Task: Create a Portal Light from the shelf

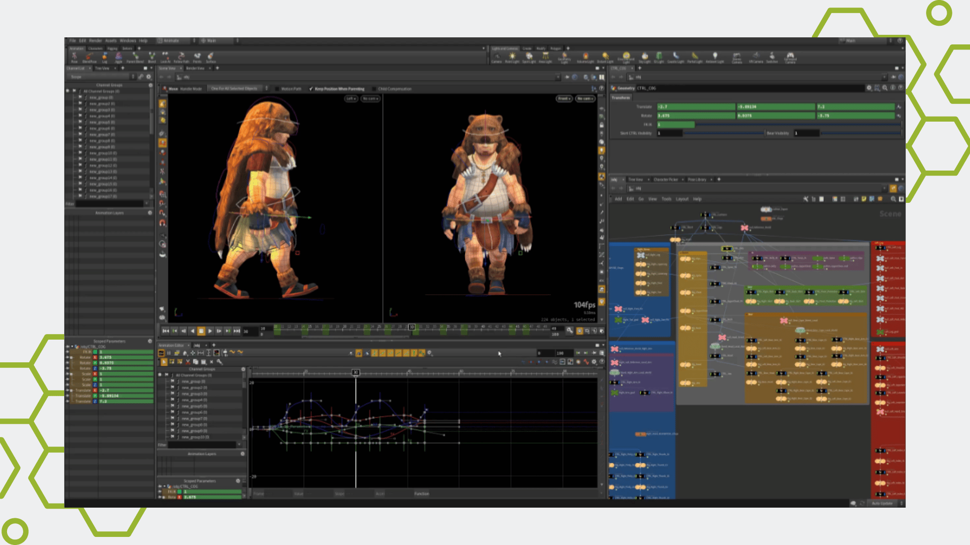Action: click(x=695, y=58)
